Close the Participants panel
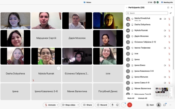 point(172,8)
